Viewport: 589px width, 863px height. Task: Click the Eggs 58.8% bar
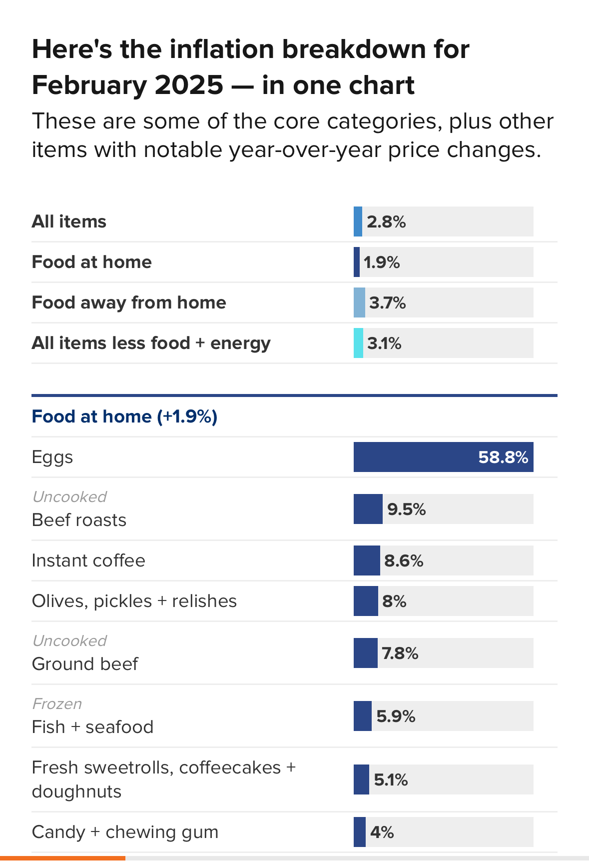[443, 457]
